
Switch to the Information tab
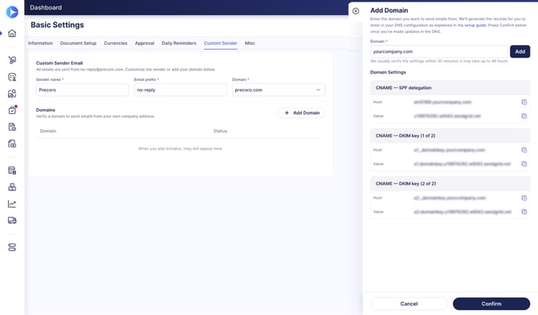point(40,43)
